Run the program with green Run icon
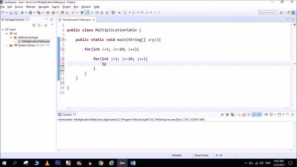297x167 pixels. click(x=30, y=13)
